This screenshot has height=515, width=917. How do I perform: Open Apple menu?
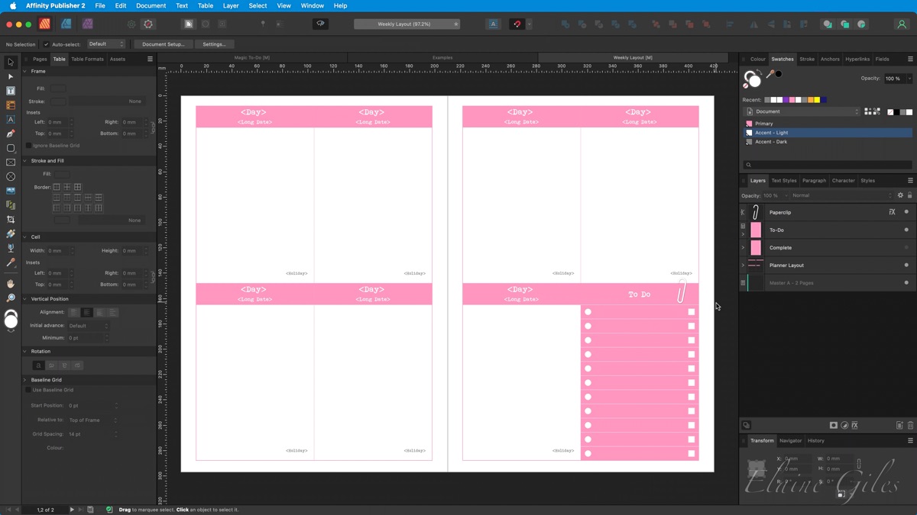(x=12, y=5)
